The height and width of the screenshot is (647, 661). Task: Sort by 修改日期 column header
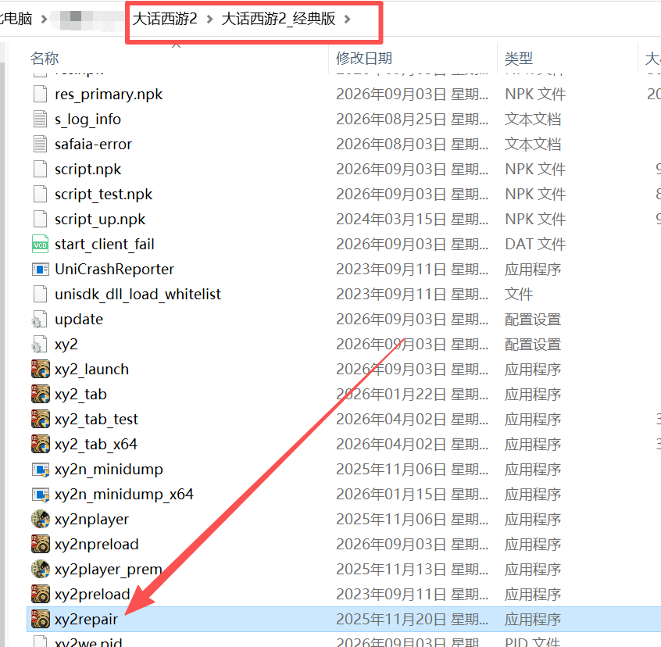coord(364,58)
